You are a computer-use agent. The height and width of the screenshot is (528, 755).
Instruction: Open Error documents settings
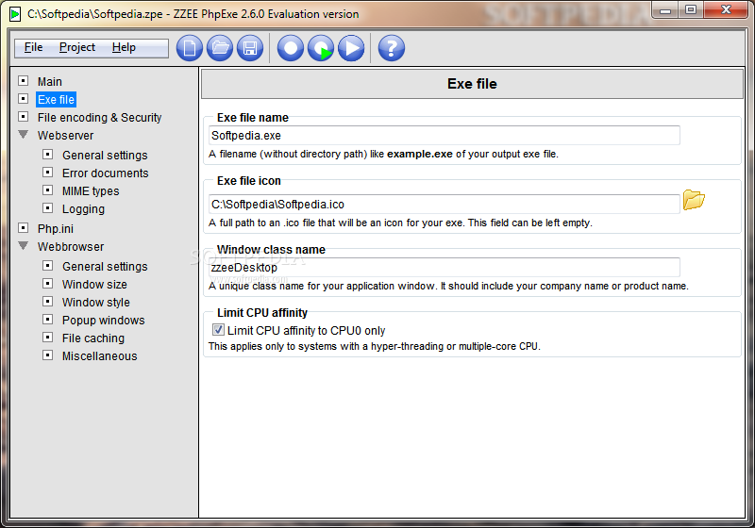[106, 173]
